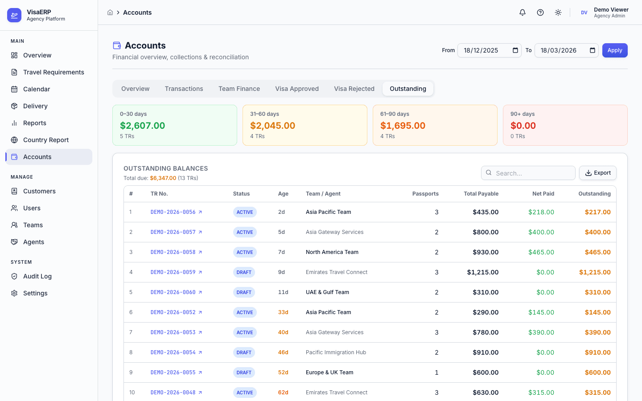
Task: Click the Audit Log shield icon
Action: coord(14,276)
